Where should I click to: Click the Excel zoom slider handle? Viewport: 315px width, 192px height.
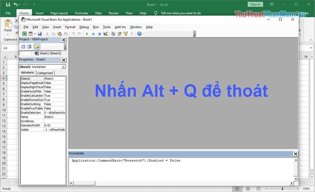click(282, 188)
